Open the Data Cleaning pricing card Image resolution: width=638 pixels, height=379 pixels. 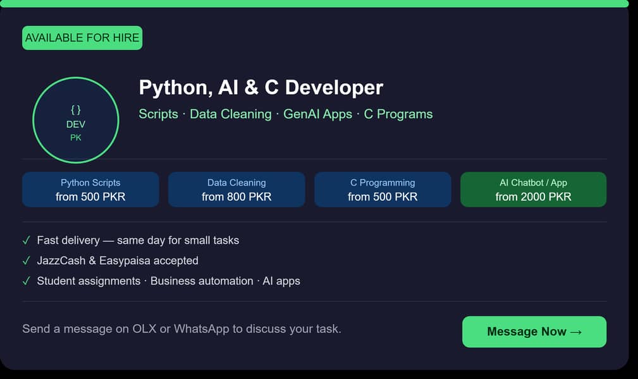tap(236, 189)
